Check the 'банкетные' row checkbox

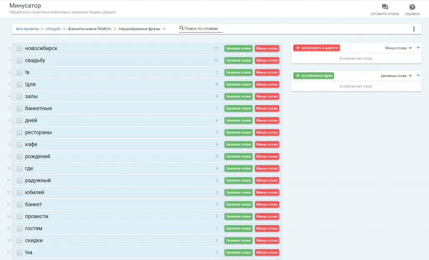(x=19, y=108)
